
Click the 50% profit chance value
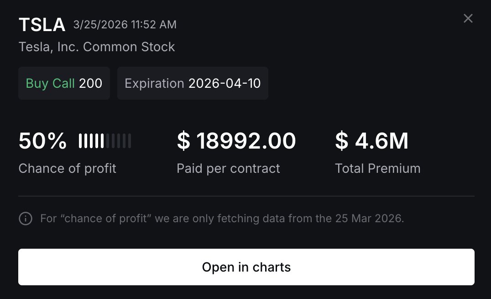pyautogui.click(x=42, y=141)
